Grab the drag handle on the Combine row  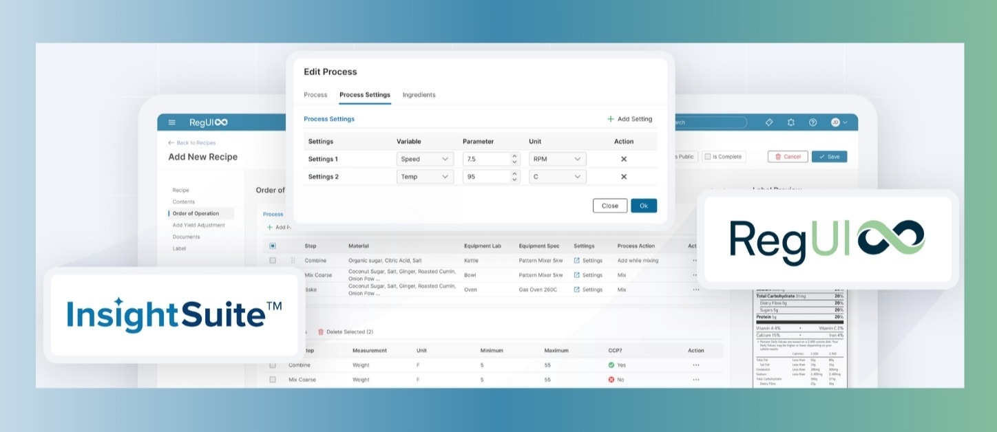pos(293,261)
